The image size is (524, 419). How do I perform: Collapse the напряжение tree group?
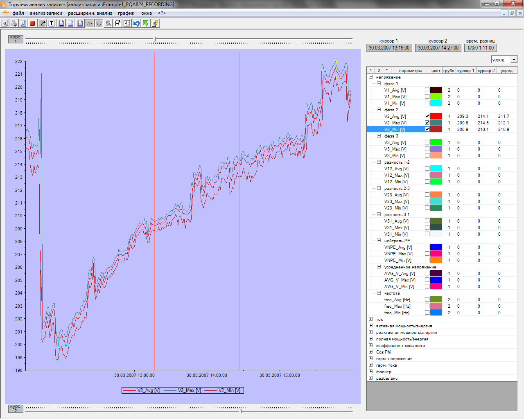(x=370, y=77)
